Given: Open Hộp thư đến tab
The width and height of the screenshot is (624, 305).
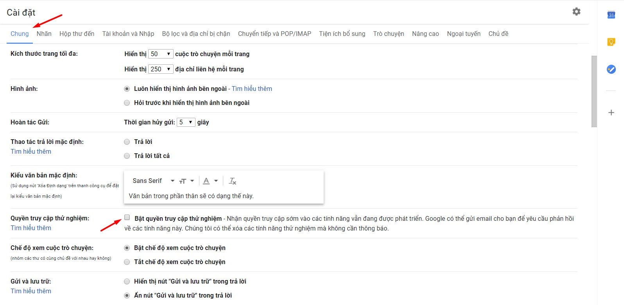Looking at the screenshot, I should click(77, 34).
